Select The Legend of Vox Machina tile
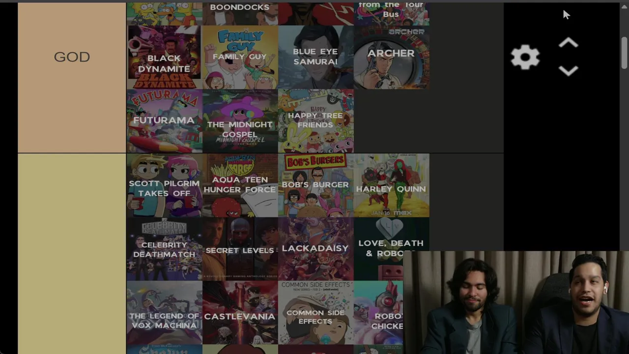The image size is (629, 354). coord(164,313)
